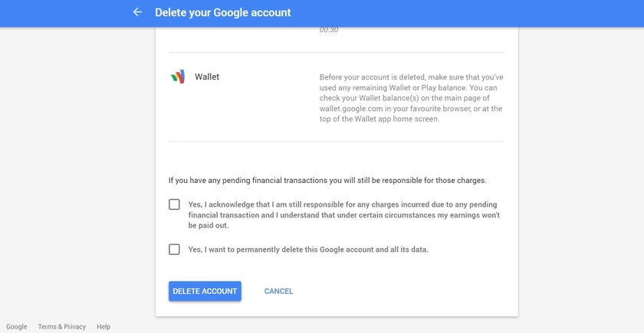
Task: Click the divider line below the Wallet section
Action: point(337,142)
